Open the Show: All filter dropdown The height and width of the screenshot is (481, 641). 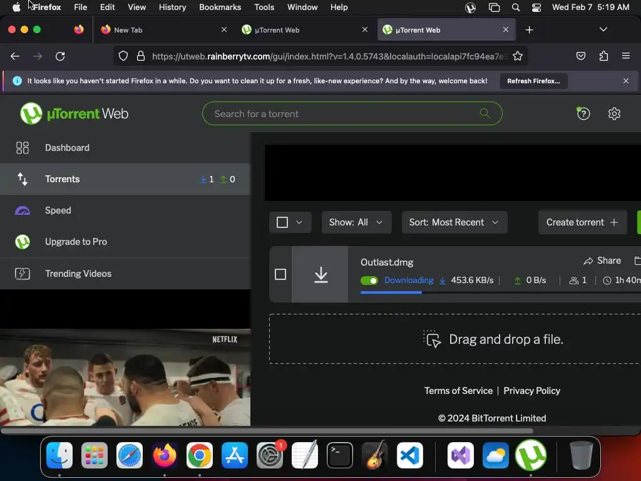(356, 222)
